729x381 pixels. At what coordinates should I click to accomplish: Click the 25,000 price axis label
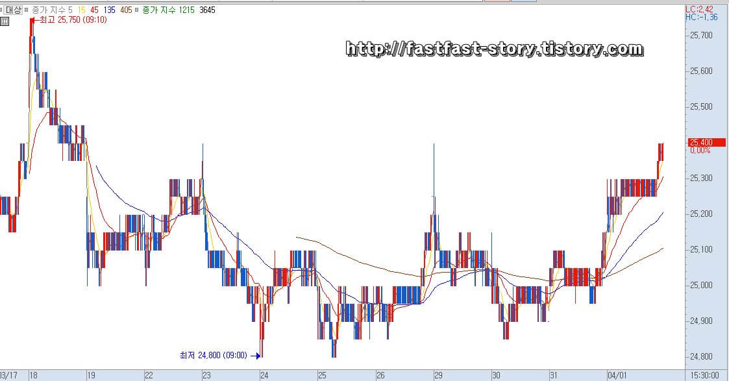pyautogui.click(x=701, y=286)
